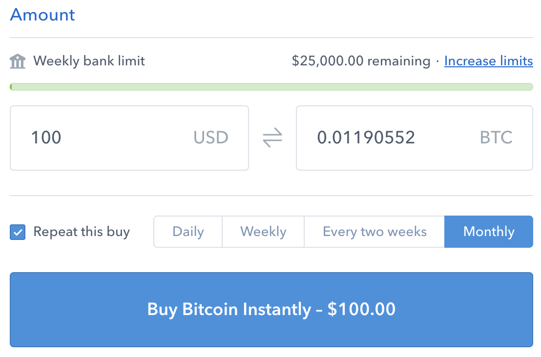Click the USD currency label
541x357 pixels.
pyautogui.click(x=211, y=138)
